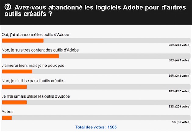The width and height of the screenshot is (192, 132).
Task: Click the orange bar for 30% result
Action: point(30,56)
